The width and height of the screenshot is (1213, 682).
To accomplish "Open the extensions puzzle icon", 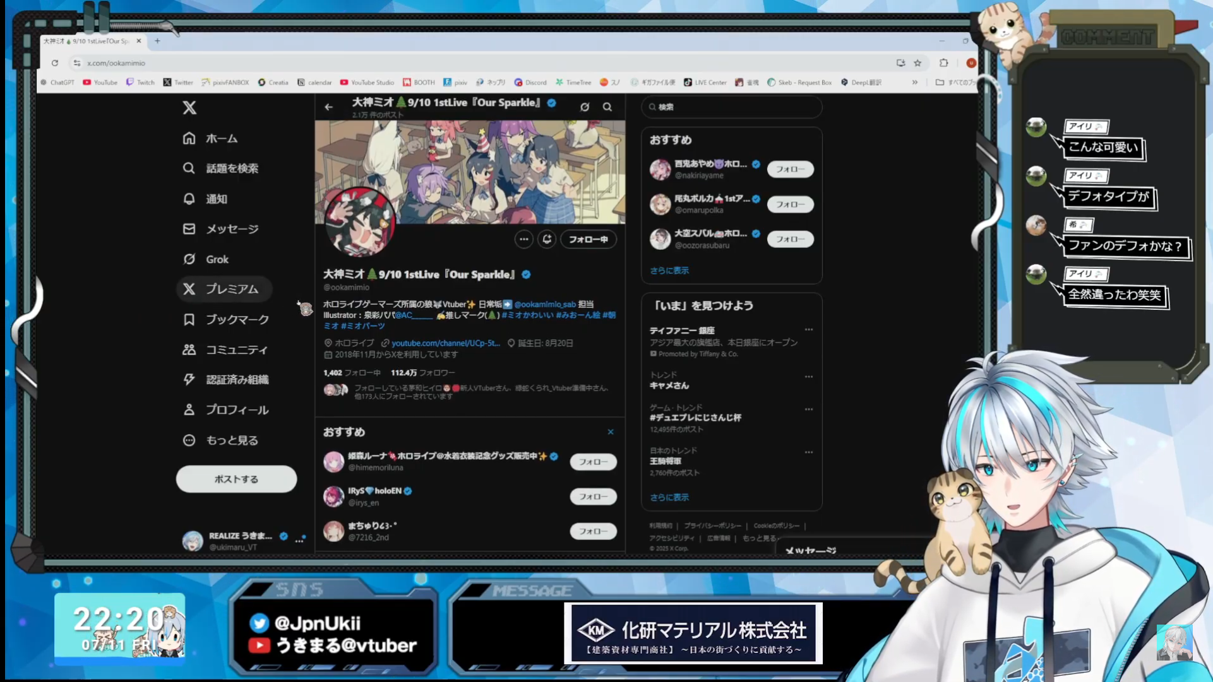I will 943,63.
